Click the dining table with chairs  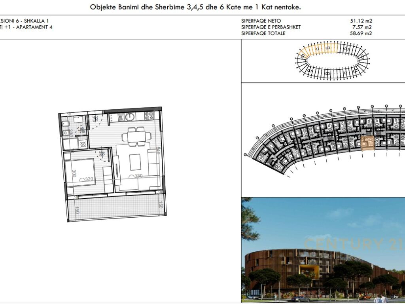point(136,136)
